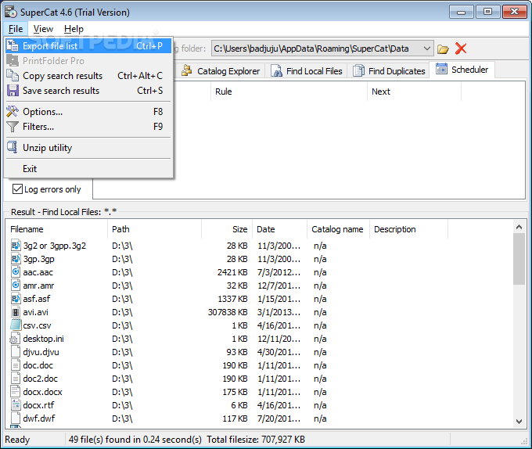Click the Export file list menu icon
The width and height of the screenshot is (532, 449).
click(13, 45)
